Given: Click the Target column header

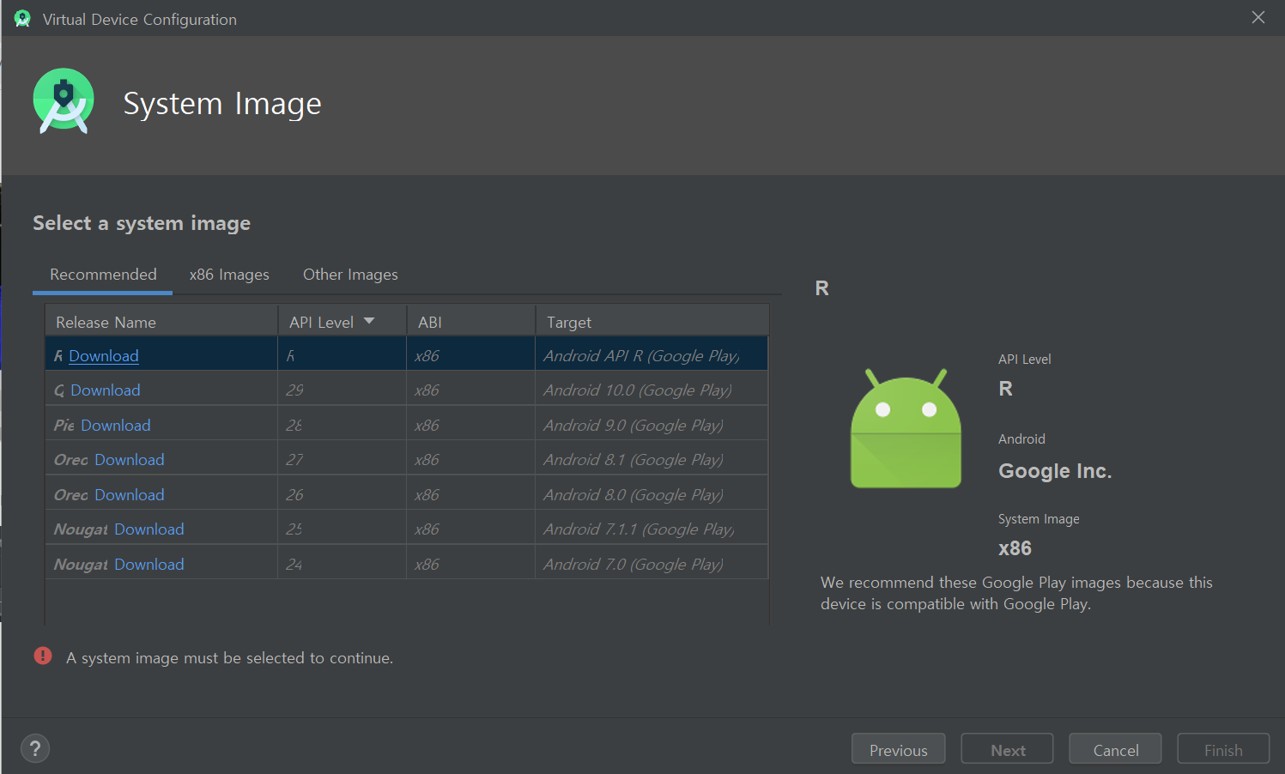Looking at the screenshot, I should [652, 322].
